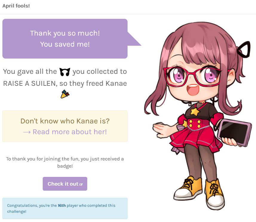The height and width of the screenshot is (222, 256).
Task: Click Kanae's open mouth
Action: click(193, 90)
